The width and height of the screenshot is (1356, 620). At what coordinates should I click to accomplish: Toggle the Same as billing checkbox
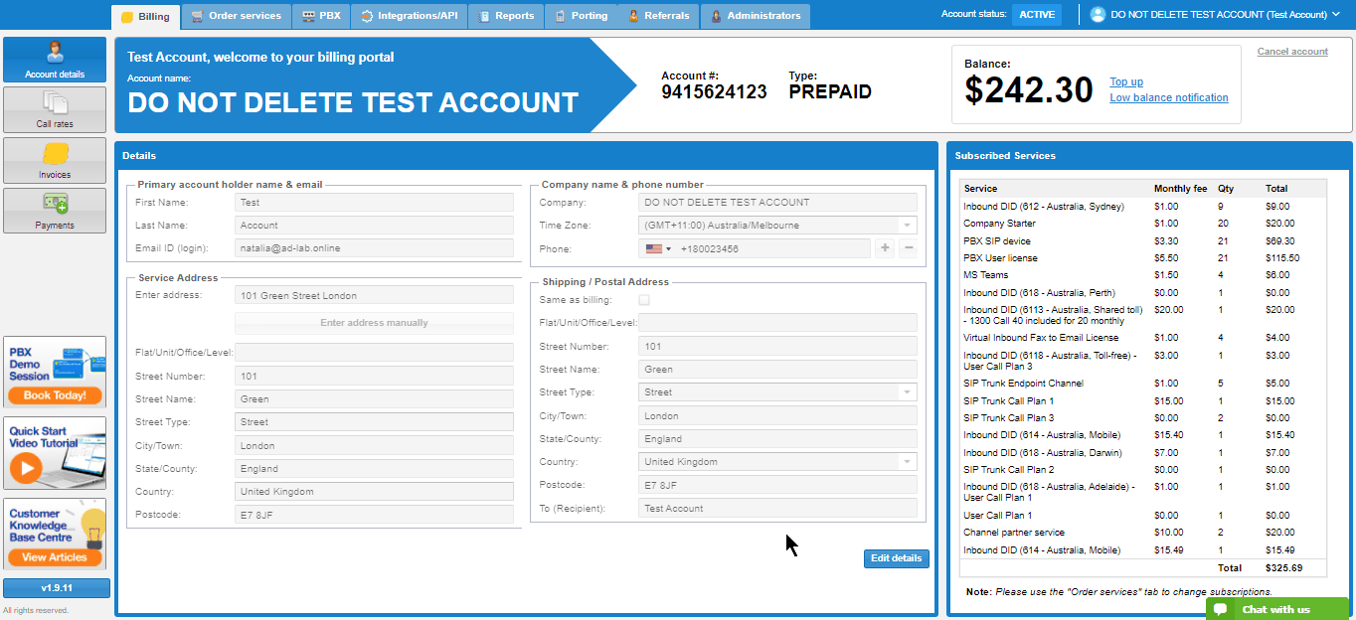click(x=644, y=300)
